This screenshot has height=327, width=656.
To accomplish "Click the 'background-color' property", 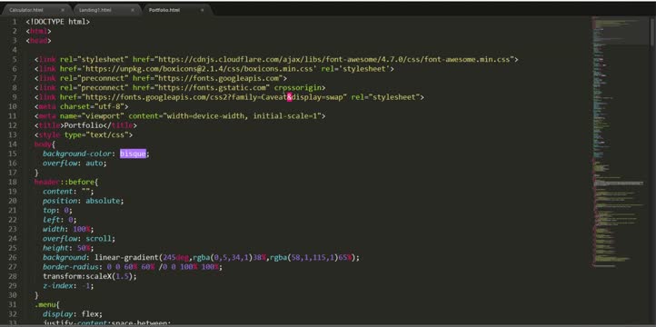I will click(x=77, y=154).
